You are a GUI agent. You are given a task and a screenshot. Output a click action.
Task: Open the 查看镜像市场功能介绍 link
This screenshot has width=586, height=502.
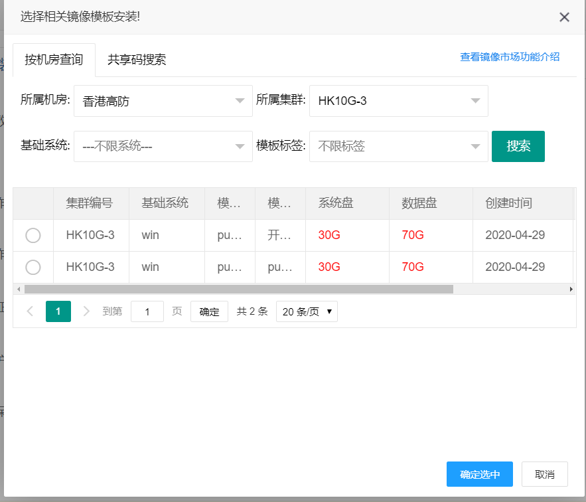point(510,57)
